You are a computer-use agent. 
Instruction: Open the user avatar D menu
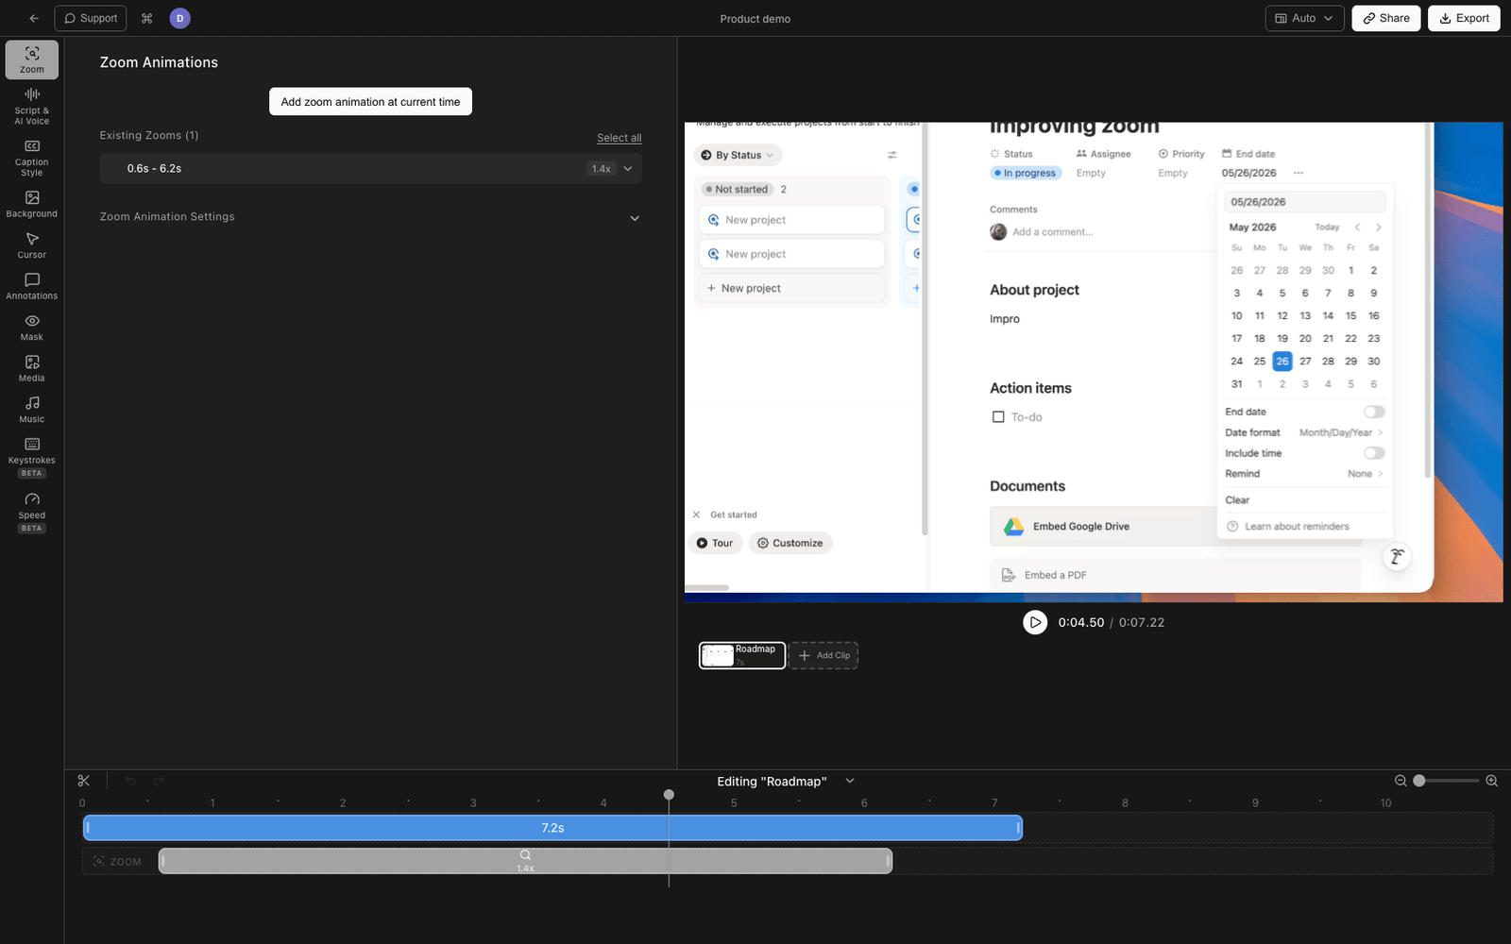[179, 18]
